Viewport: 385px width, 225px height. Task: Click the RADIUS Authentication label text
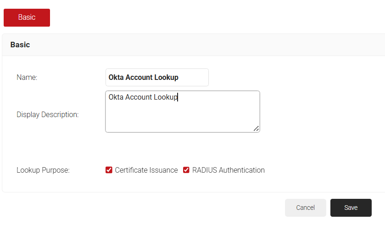pos(228,170)
